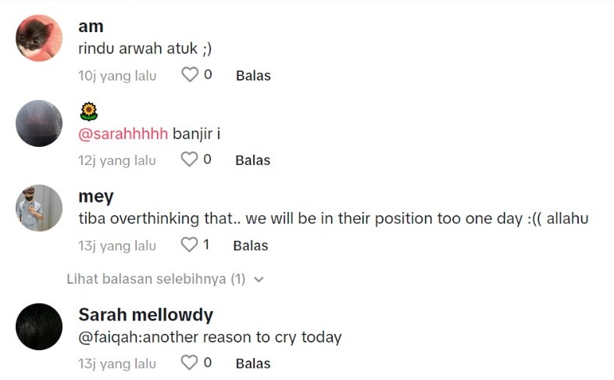Click the chevron beside Lihat balasan selebihnya
This screenshot has height=380, width=614.
pos(259,279)
